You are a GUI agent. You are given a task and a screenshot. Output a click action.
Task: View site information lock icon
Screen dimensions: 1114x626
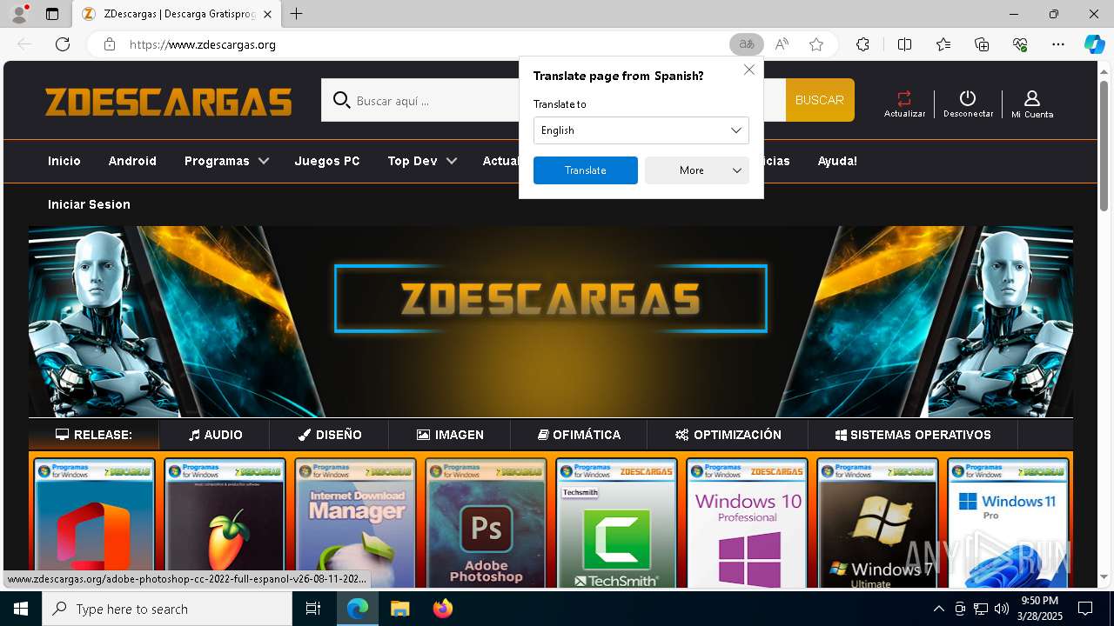point(109,44)
